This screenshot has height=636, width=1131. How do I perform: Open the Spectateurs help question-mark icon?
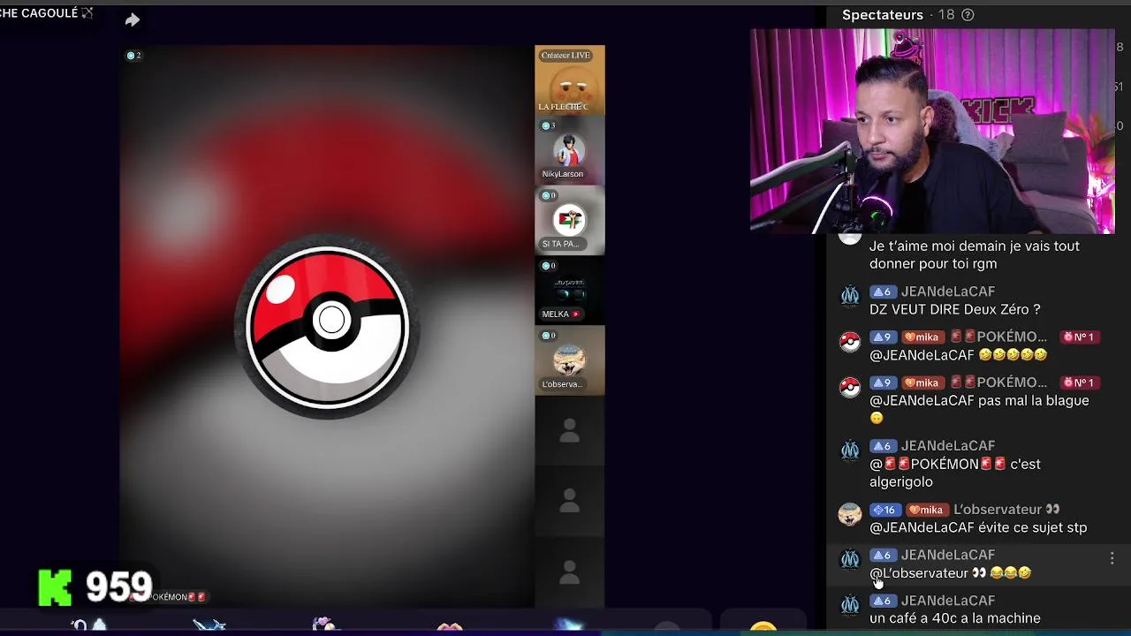coord(968,15)
